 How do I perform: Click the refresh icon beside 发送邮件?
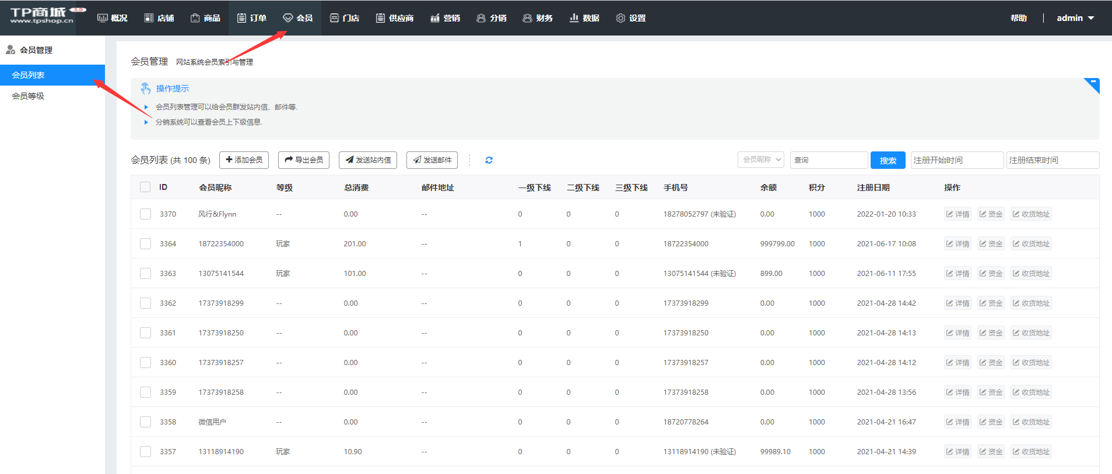[x=489, y=160]
